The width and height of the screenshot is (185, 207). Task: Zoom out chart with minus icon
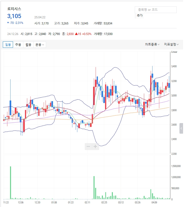coord(88,146)
